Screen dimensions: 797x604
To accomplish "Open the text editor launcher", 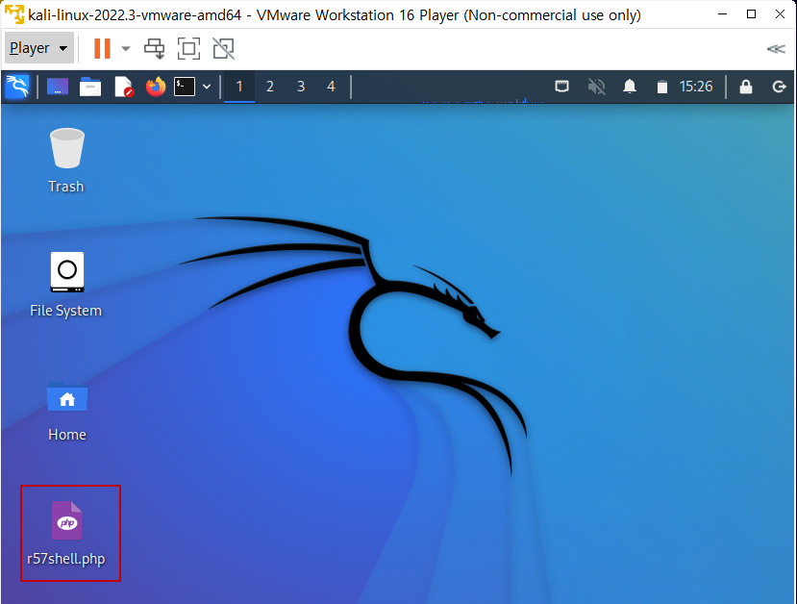I will (123, 87).
